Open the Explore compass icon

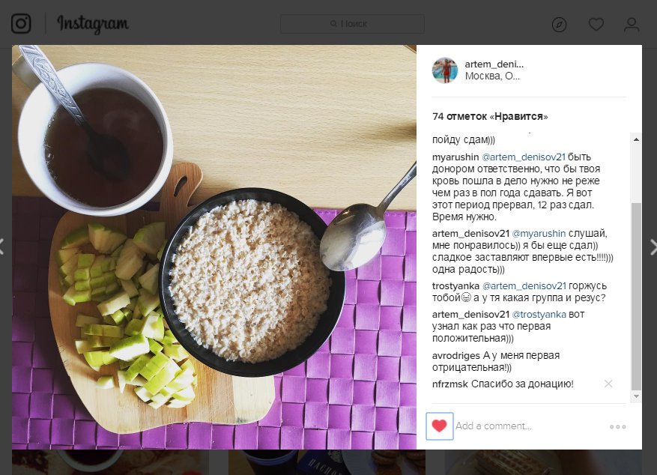(x=560, y=25)
